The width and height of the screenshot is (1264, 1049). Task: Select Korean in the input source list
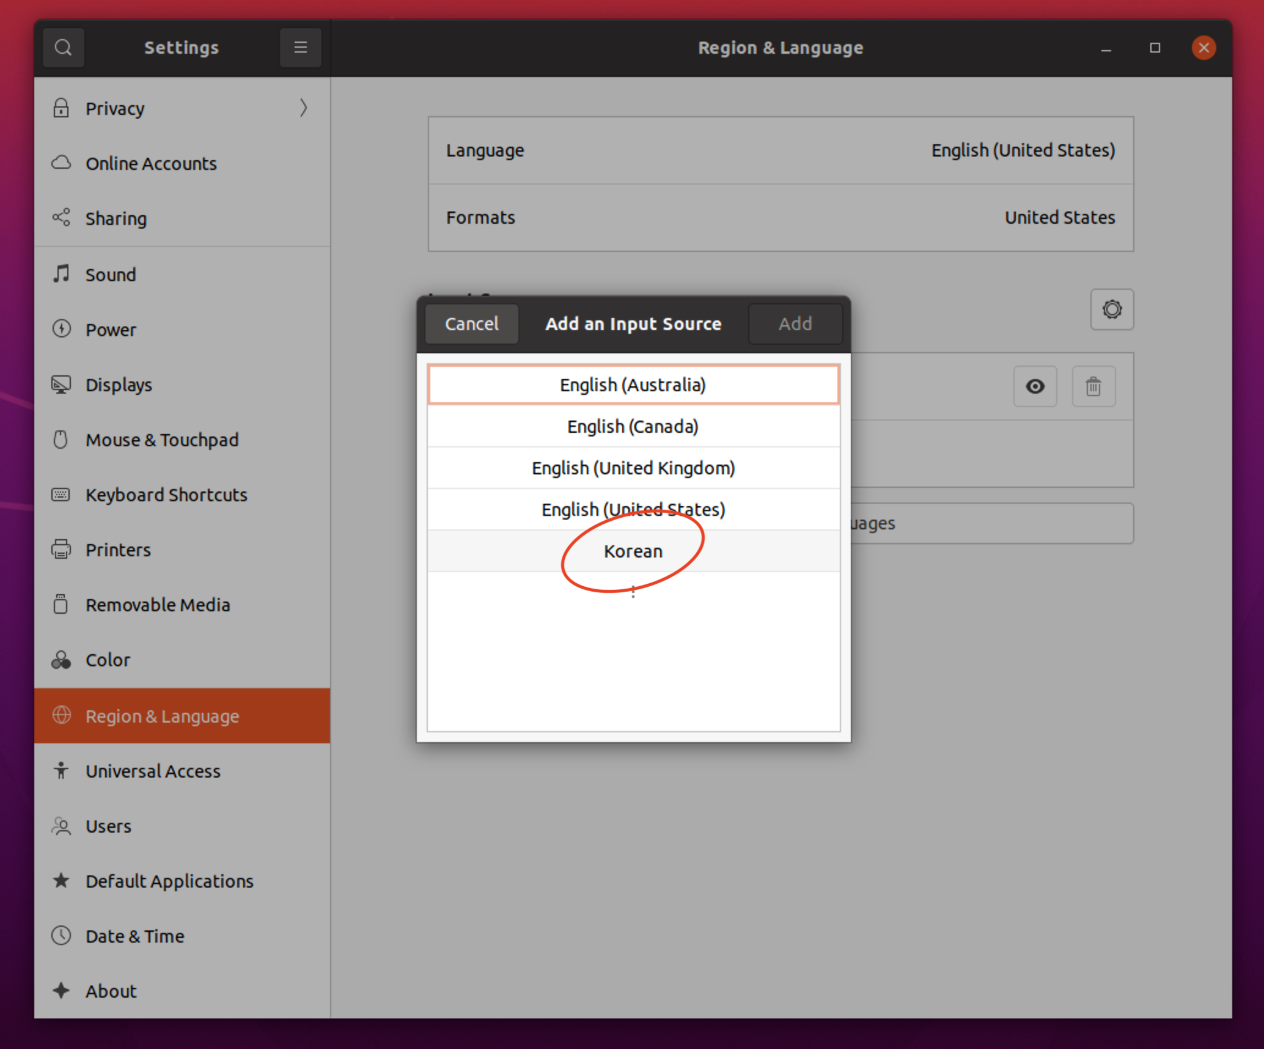click(x=633, y=551)
